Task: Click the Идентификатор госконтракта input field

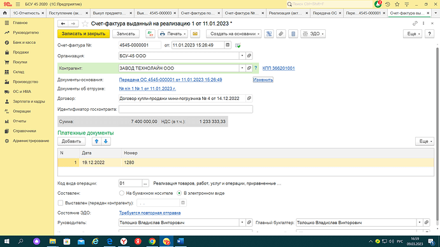Action: (x=186, y=109)
